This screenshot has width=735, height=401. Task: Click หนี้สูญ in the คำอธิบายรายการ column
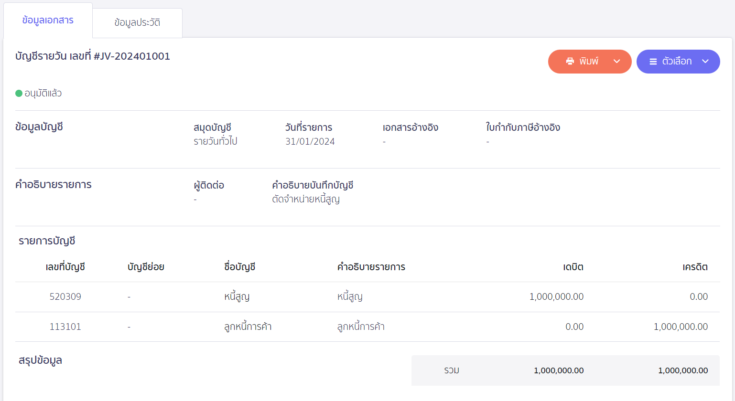[x=350, y=296]
